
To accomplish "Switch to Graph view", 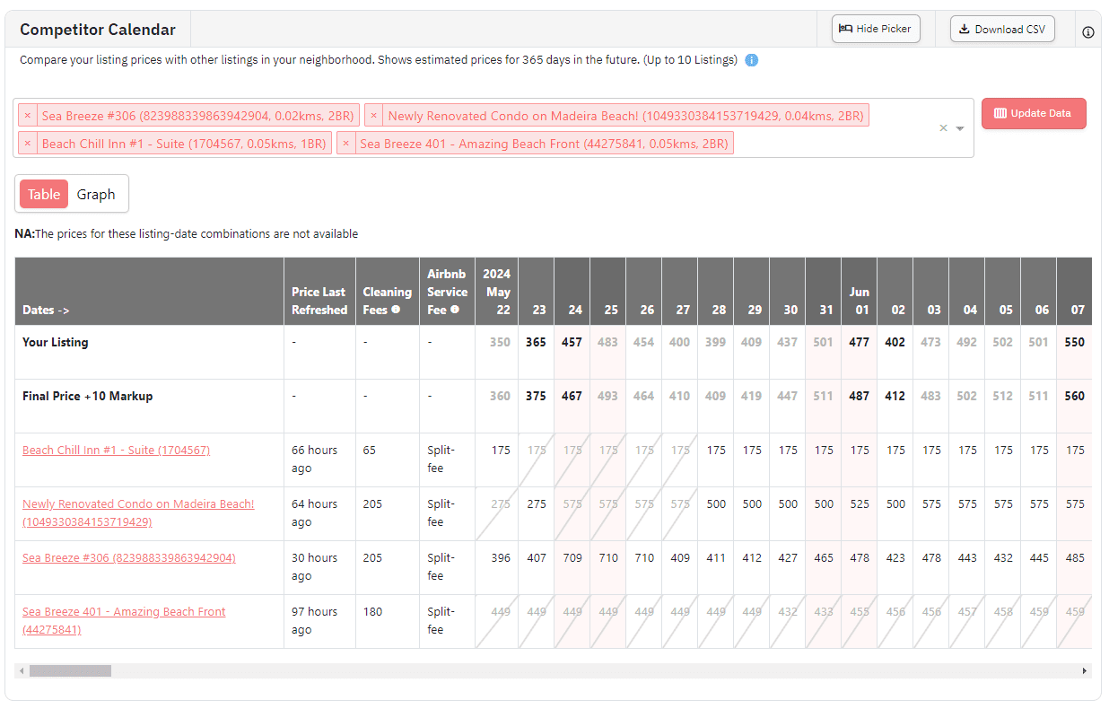I will tap(96, 194).
